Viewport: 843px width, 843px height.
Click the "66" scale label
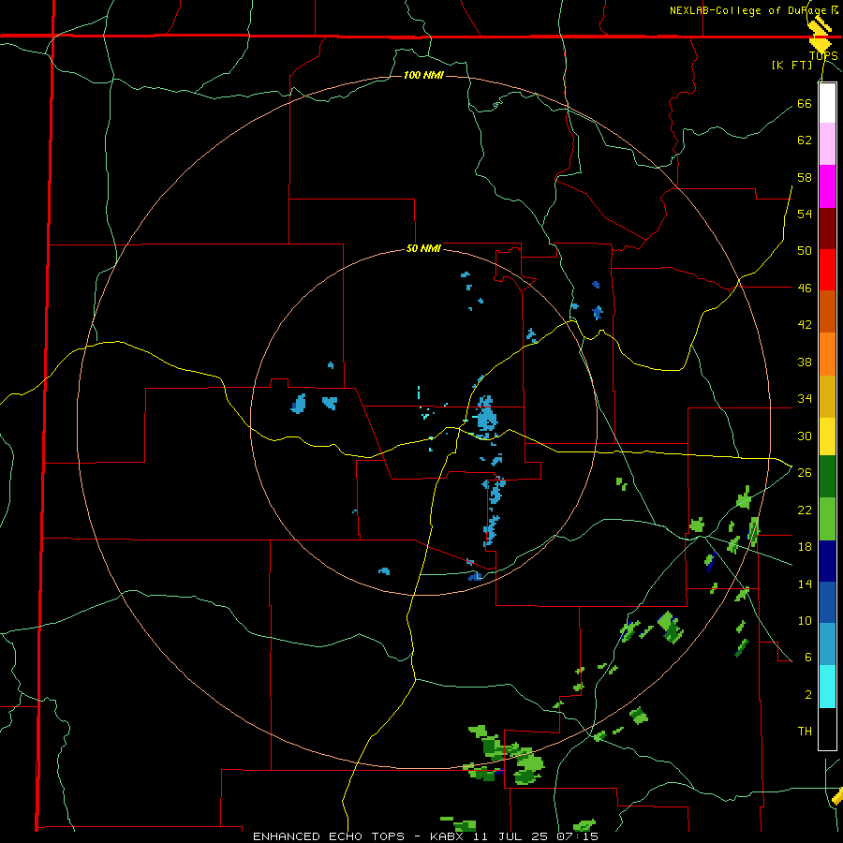tap(805, 103)
